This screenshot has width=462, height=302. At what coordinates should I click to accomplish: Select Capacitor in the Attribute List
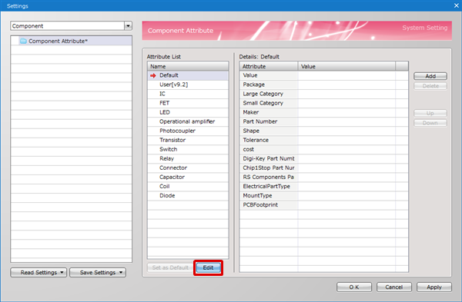188,177
